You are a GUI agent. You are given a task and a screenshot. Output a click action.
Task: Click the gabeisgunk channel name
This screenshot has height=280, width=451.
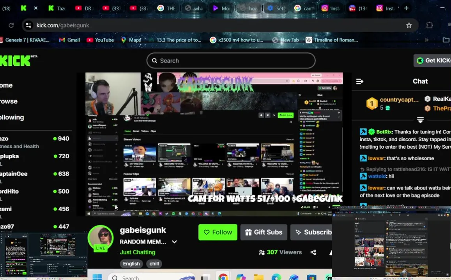point(143,230)
